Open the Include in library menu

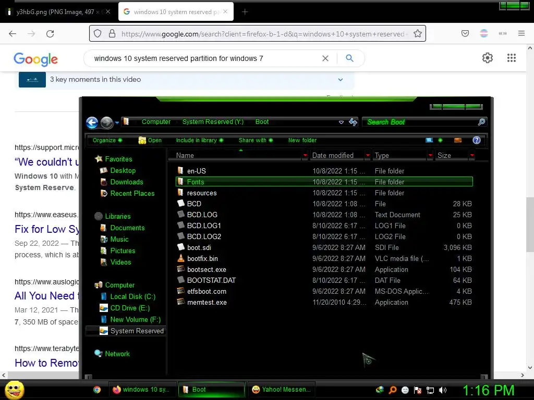[200, 140]
